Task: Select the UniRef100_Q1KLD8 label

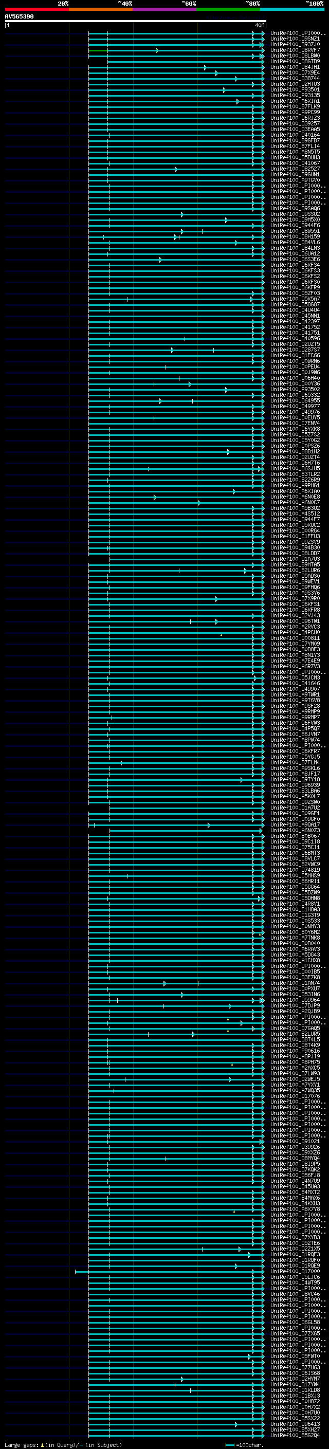Action: [295, 1390]
